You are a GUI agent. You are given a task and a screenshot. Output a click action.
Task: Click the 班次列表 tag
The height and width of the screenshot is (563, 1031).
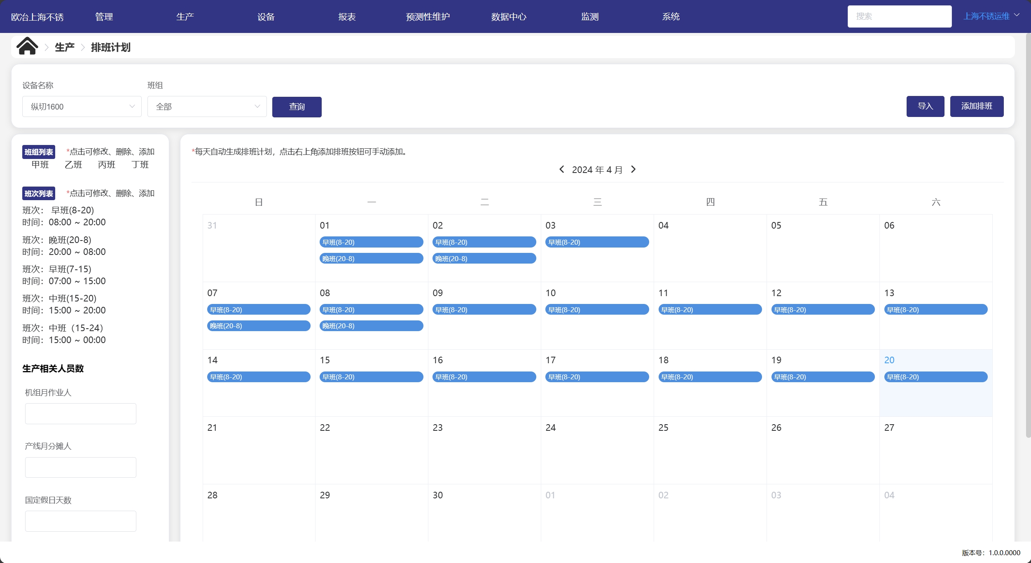click(x=39, y=194)
